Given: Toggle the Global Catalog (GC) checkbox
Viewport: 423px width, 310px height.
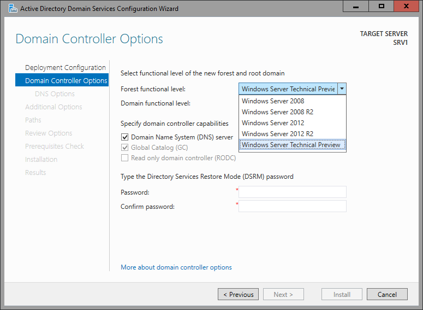Looking at the screenshot, I should (124, 148).
